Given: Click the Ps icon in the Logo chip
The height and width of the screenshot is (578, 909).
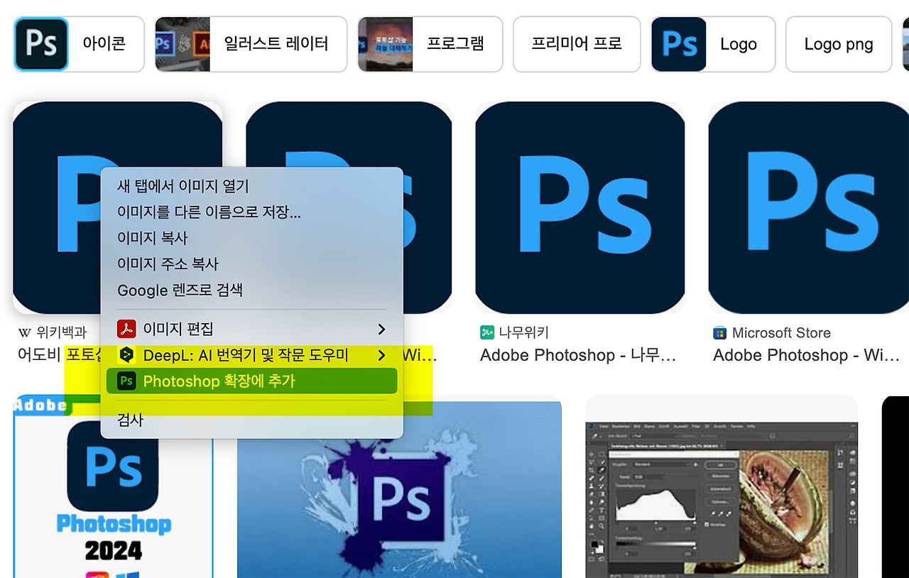Looking at the screenshot, I should pos(678,44).
